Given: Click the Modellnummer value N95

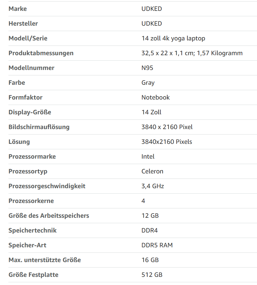Looking at the screenshot, I should [x=147, y=68].
